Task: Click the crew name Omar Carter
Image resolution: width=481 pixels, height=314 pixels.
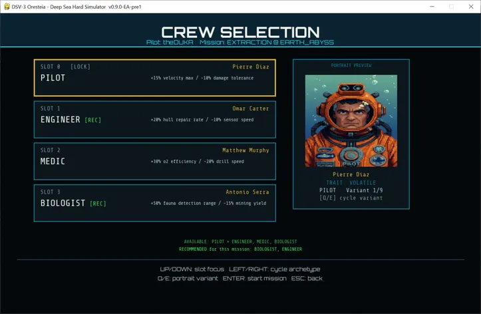Action: click(251, 108)
